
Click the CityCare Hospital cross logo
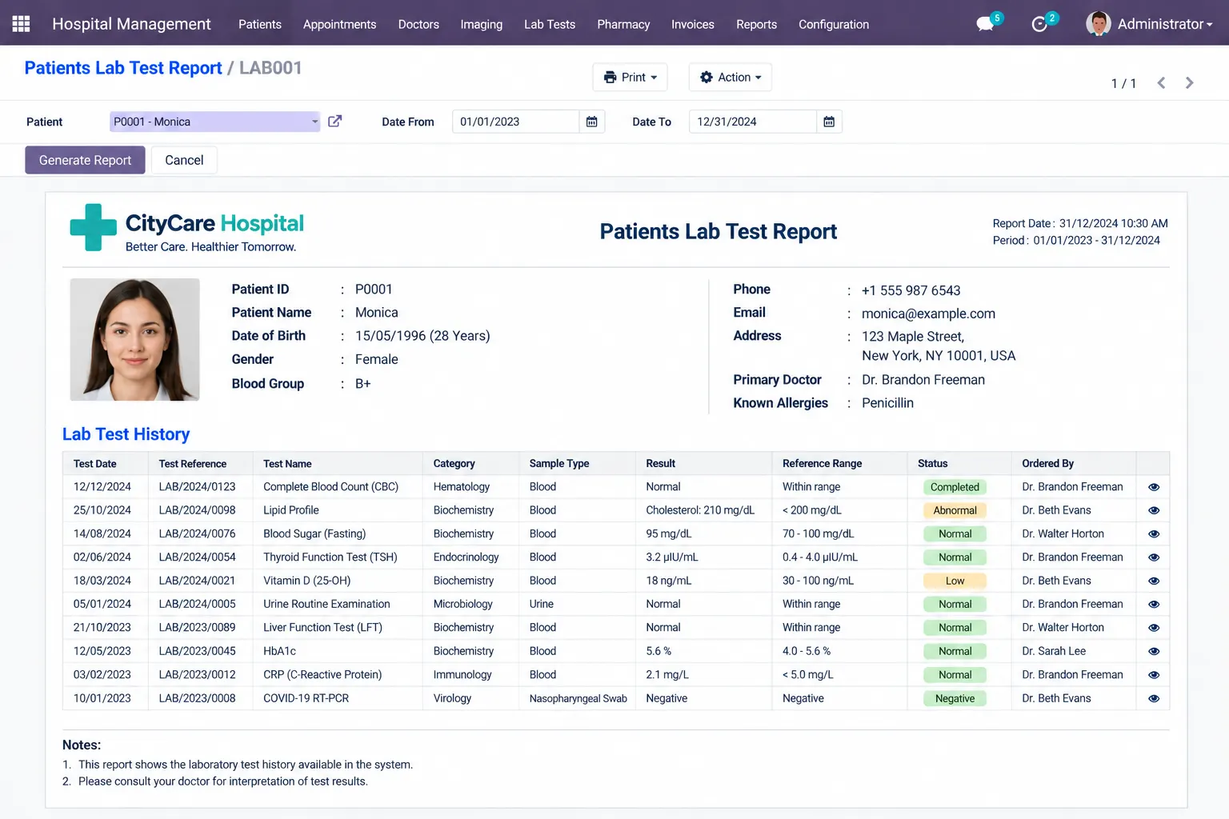[94, 227]
